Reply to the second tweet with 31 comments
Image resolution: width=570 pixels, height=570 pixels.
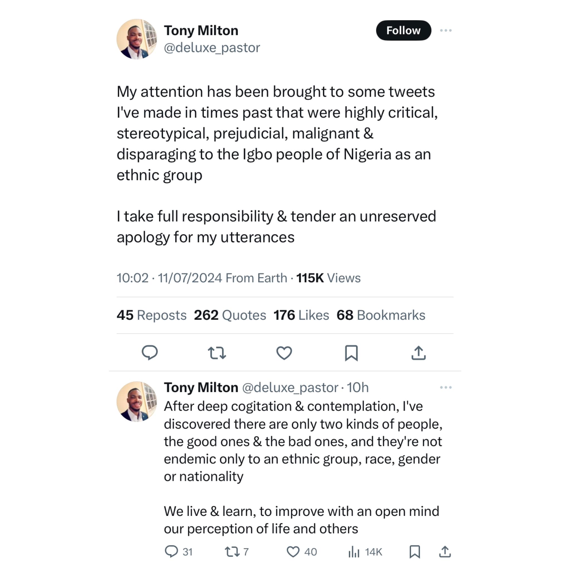click(171, 551)
